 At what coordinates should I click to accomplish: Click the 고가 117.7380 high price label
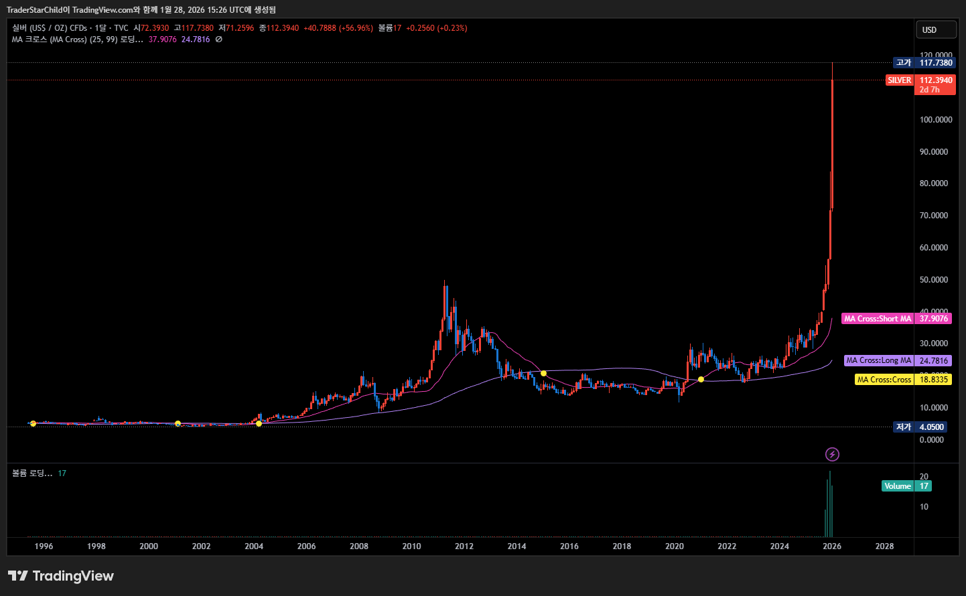924,63
